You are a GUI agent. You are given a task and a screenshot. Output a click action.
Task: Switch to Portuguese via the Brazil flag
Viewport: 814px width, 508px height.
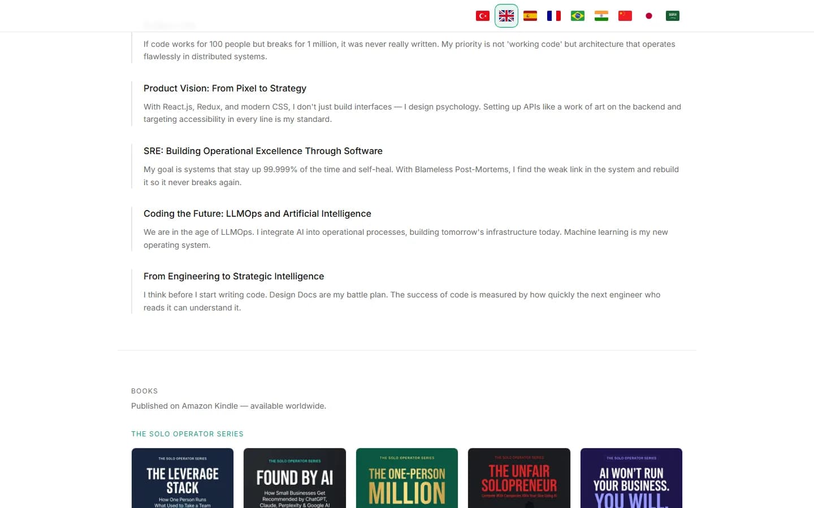click(578, 16)
